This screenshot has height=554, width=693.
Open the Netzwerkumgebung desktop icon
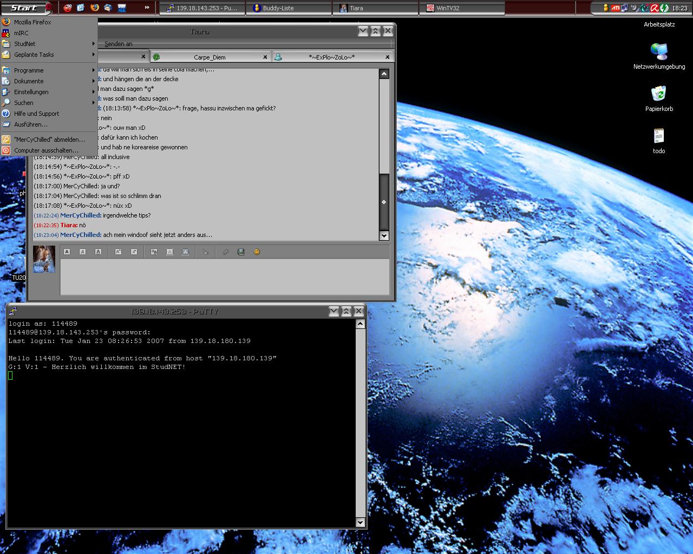point(659,52)
